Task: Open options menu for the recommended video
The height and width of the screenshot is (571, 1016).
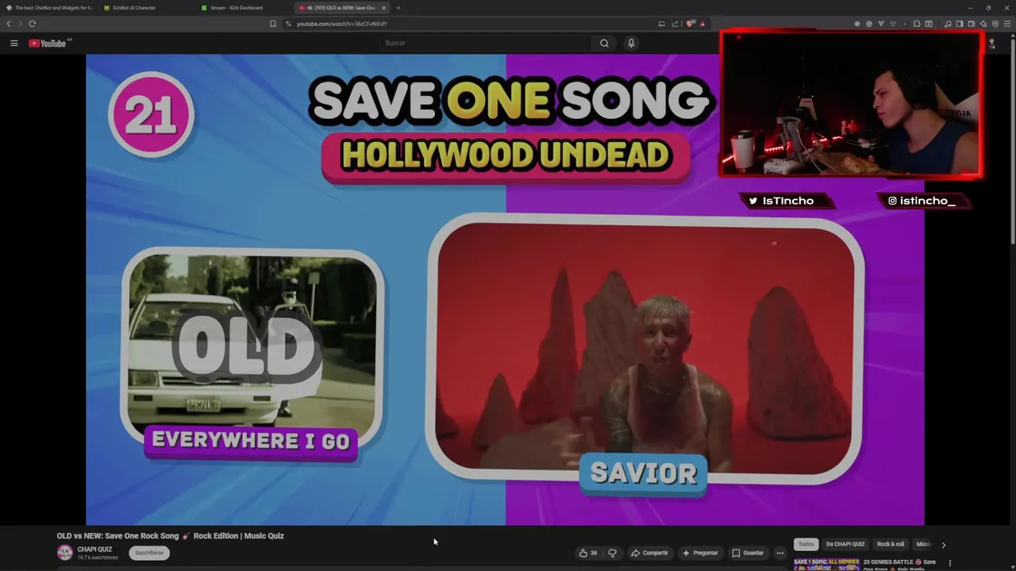Action: tap(950, 563)
